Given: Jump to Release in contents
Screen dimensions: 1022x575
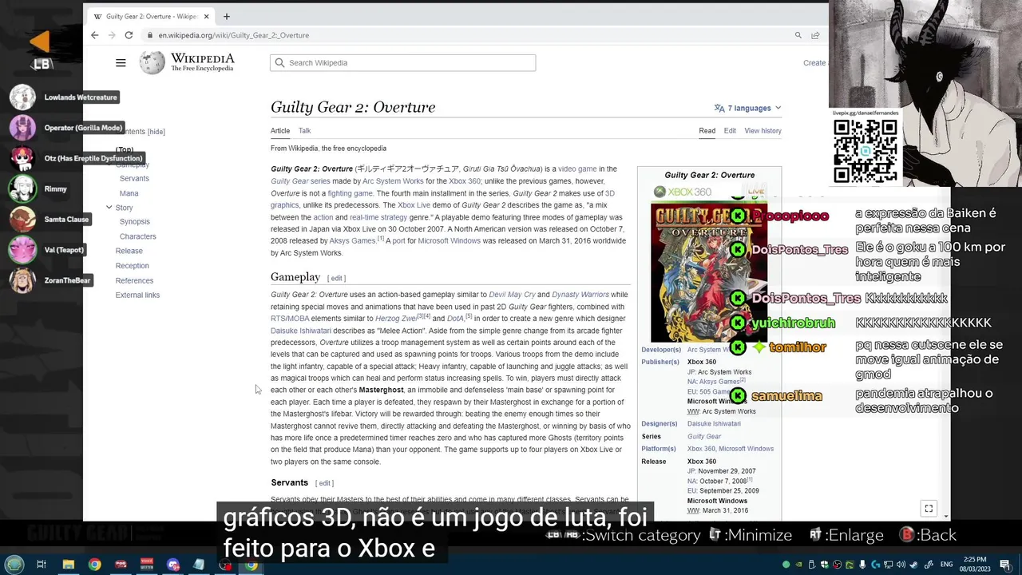Looking at the screenshot, I should click(129, 251).
